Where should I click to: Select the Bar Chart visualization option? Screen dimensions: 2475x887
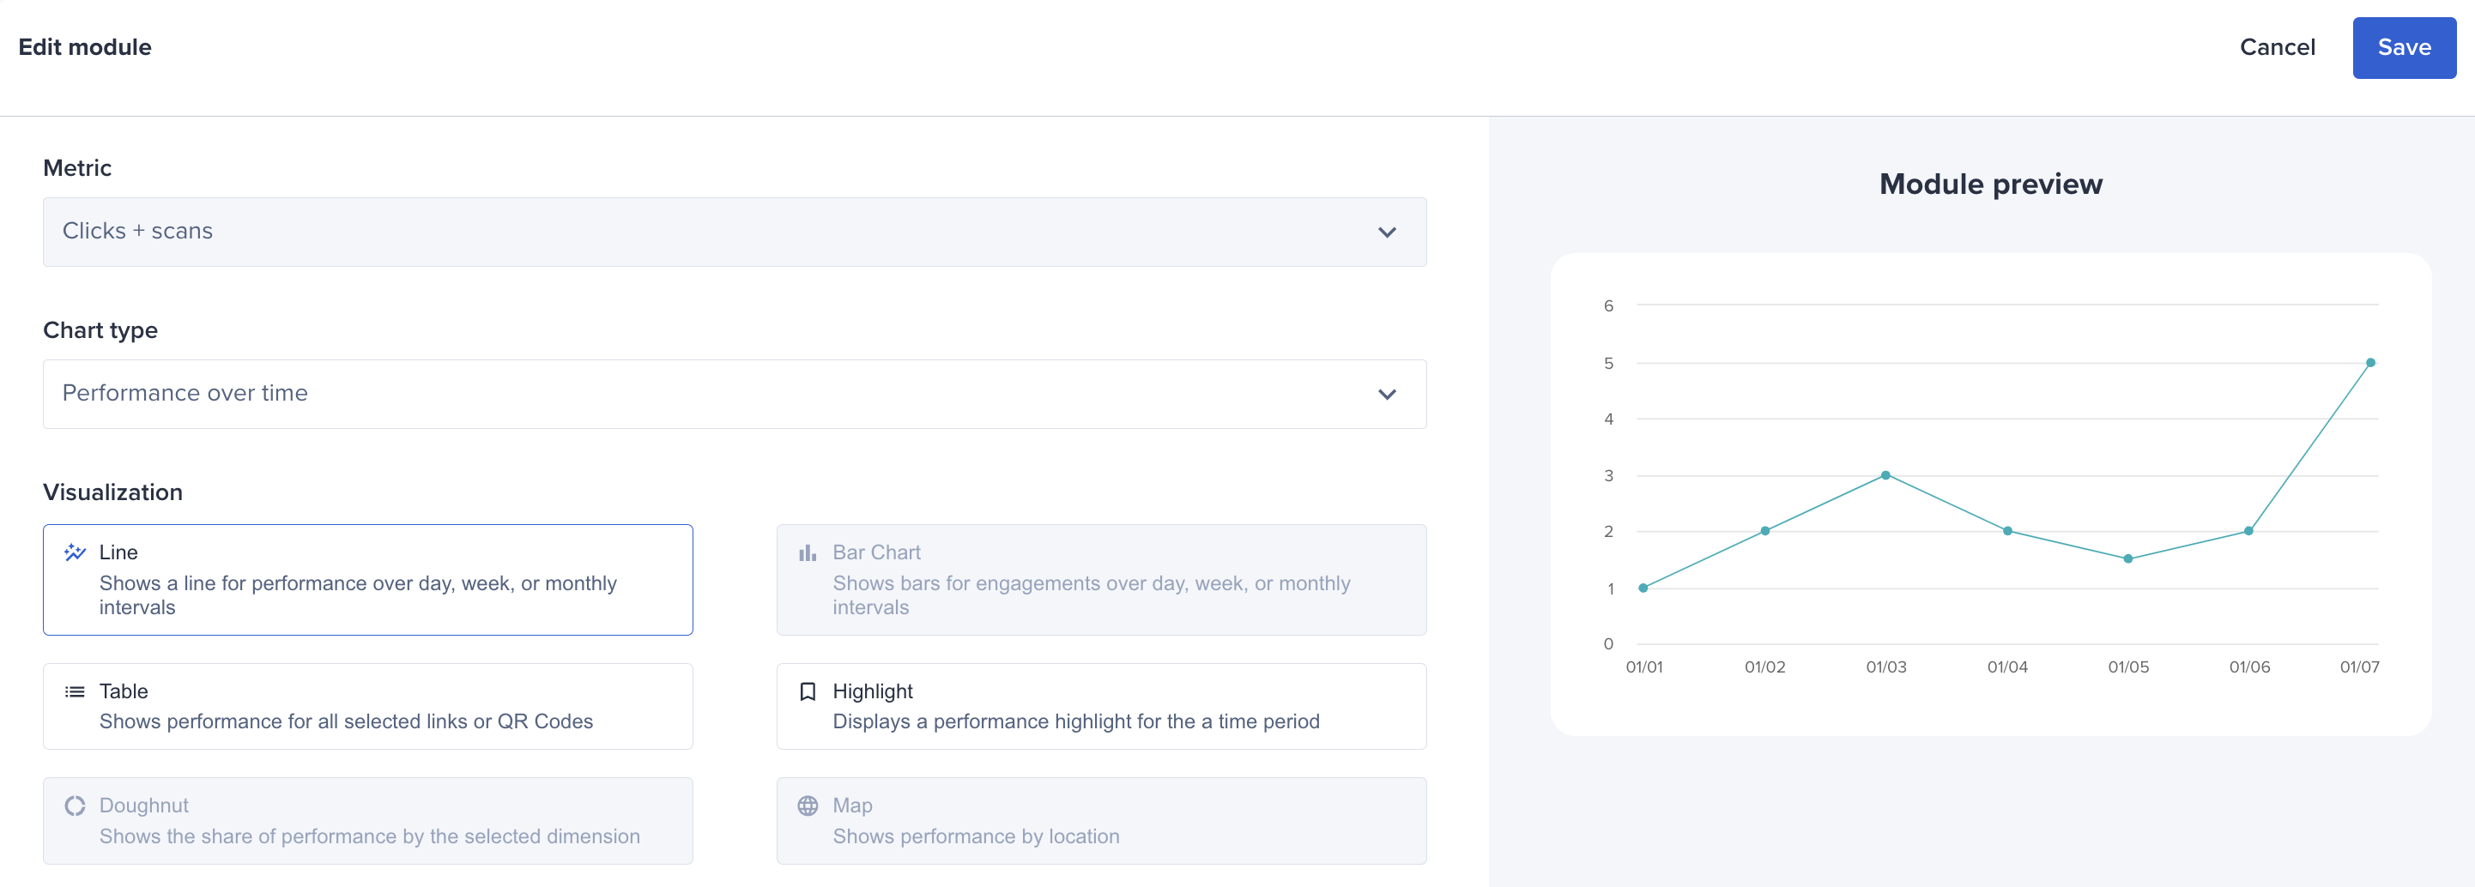point(1101,580)
